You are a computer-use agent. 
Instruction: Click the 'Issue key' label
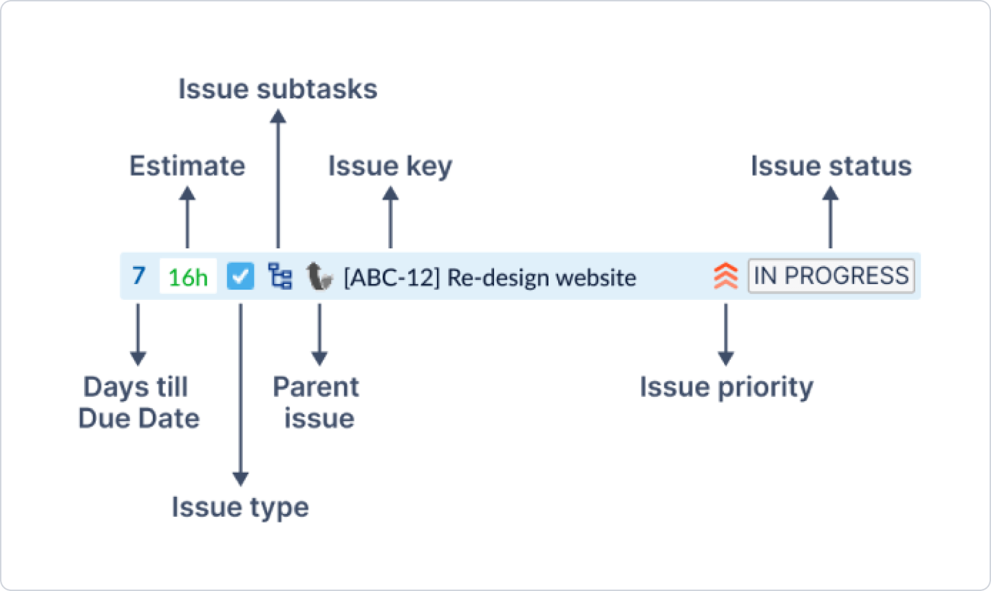(x=390, y=166)
